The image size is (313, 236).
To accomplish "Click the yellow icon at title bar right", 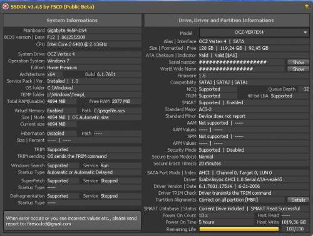I will pyautogui.click(x=307, y=7).
